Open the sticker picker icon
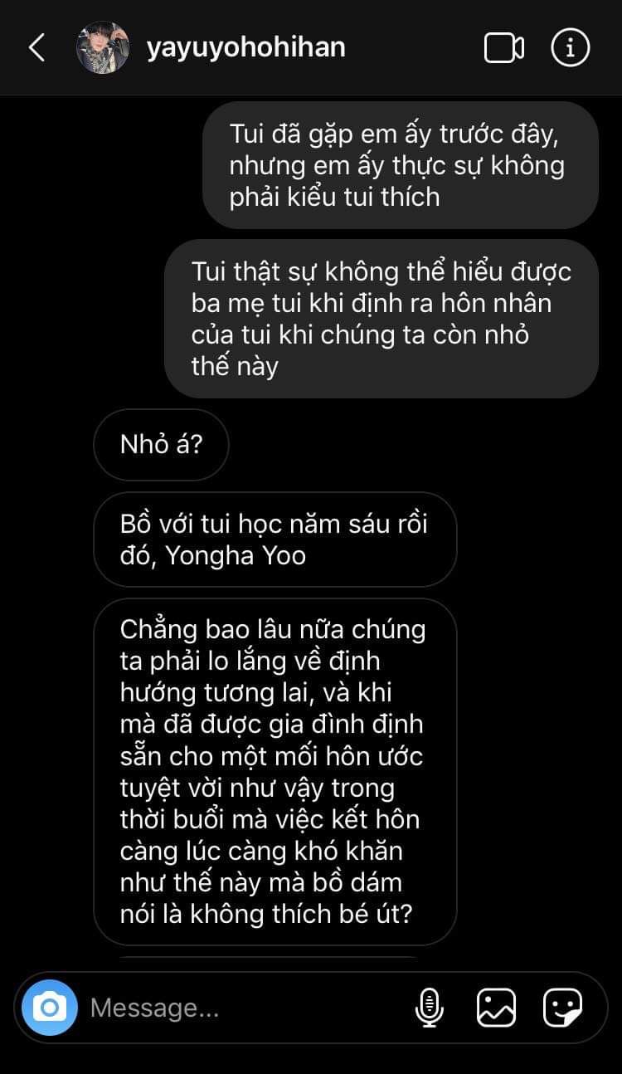Viewport: 622px width, 1074px height. tap(562, 1008)
